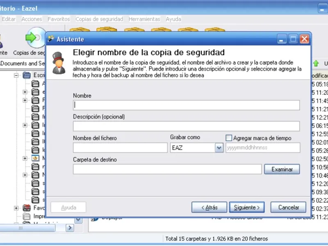Click the Ayuda button in the dialog

pyautogui.click(x=68, y=207)
